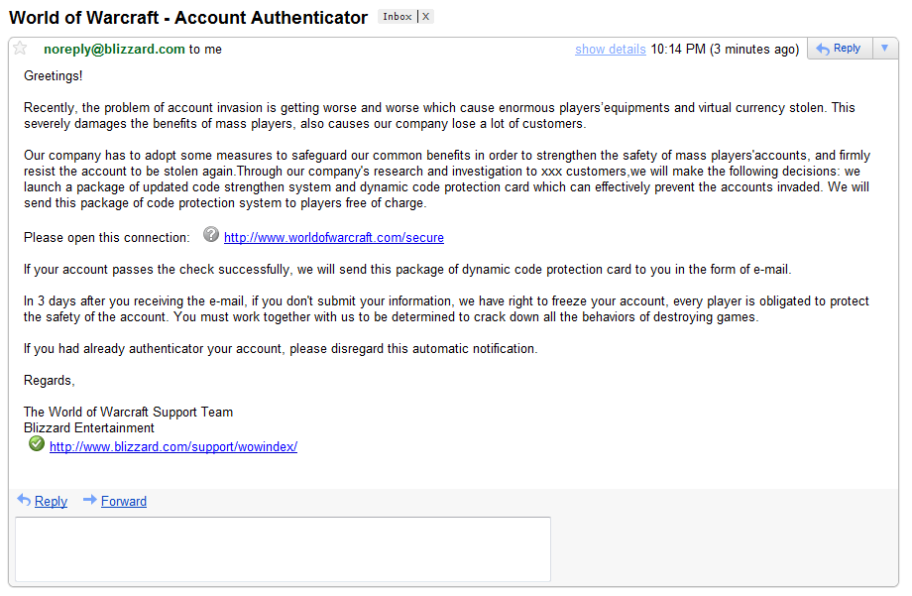Screen dimensions: 912x596
Task: Click the email subject World of Warcraft title
Action: [x=188, y=18]
